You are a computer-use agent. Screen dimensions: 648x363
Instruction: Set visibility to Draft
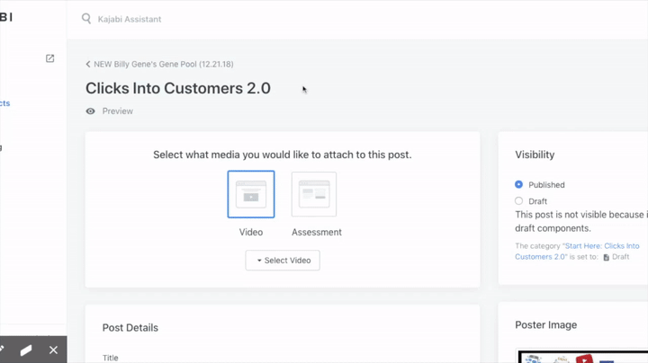click(x=518, y=201)
